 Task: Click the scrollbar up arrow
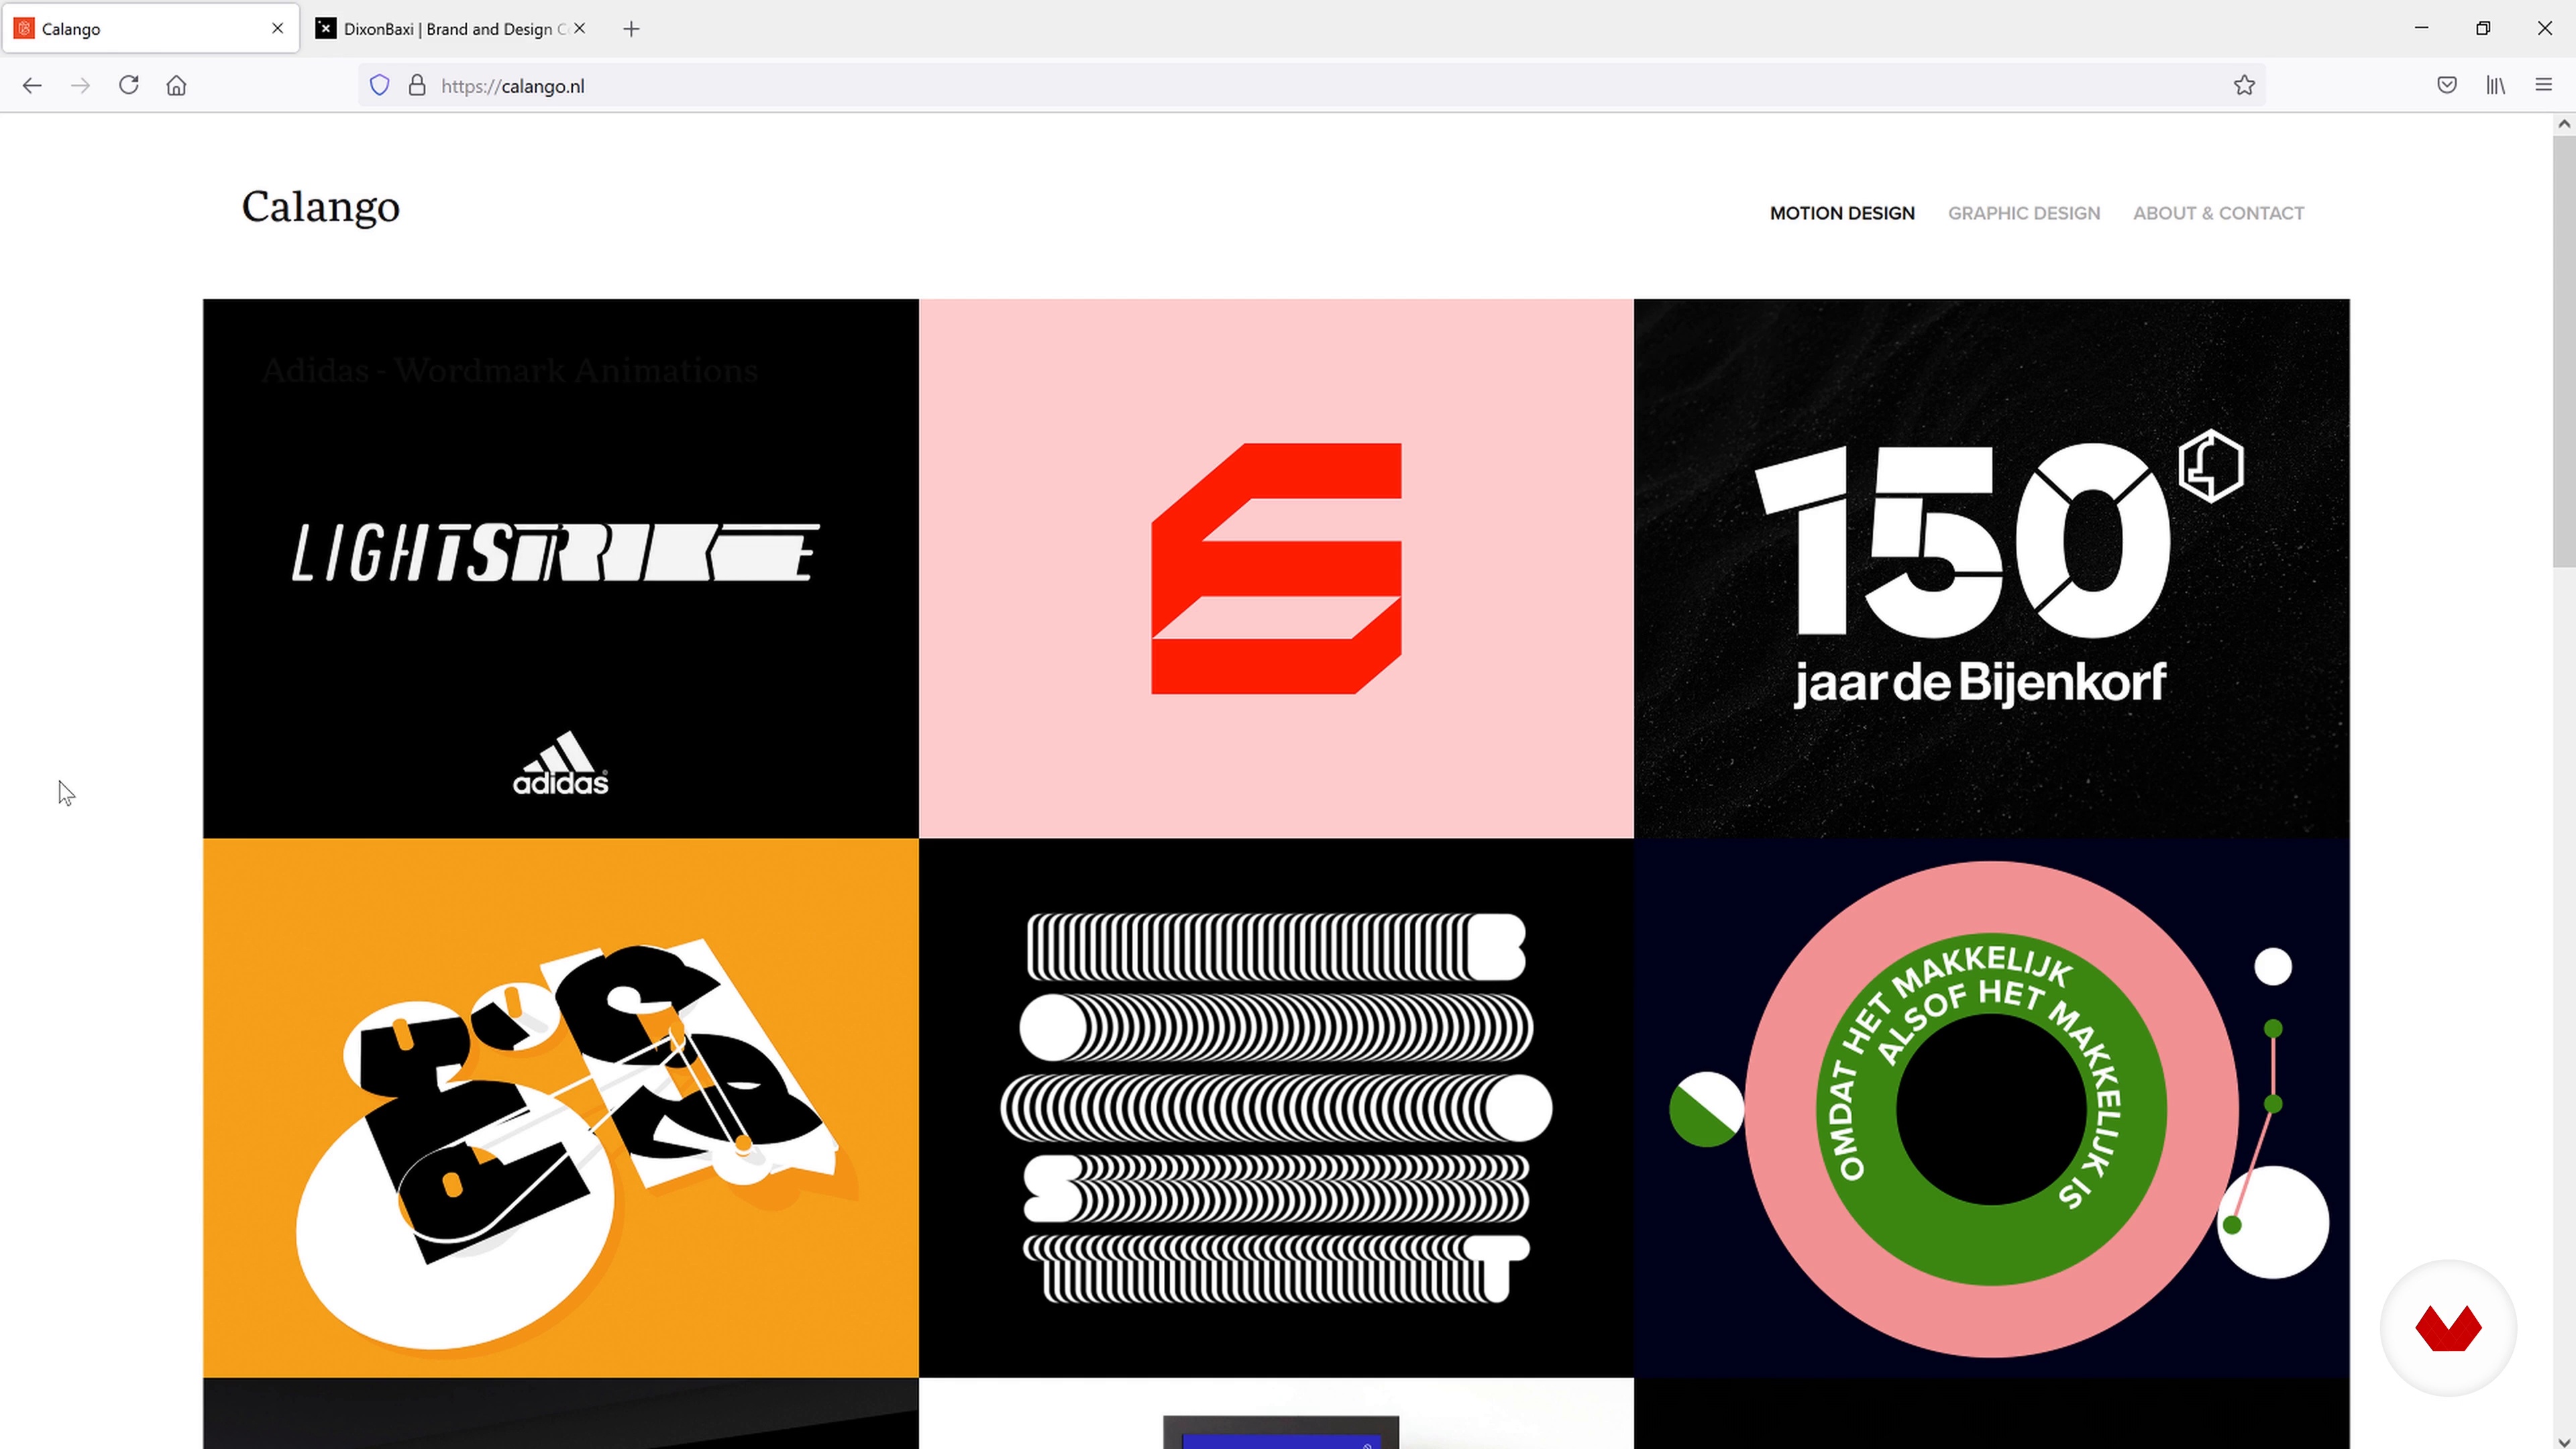pyautogui.click(x=2563, y=124)
